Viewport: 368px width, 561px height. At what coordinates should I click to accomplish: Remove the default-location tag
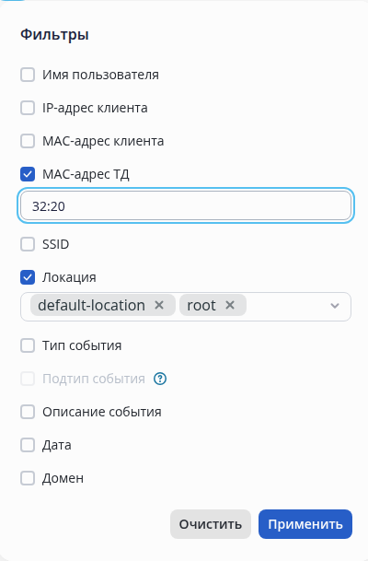(159, 305)
